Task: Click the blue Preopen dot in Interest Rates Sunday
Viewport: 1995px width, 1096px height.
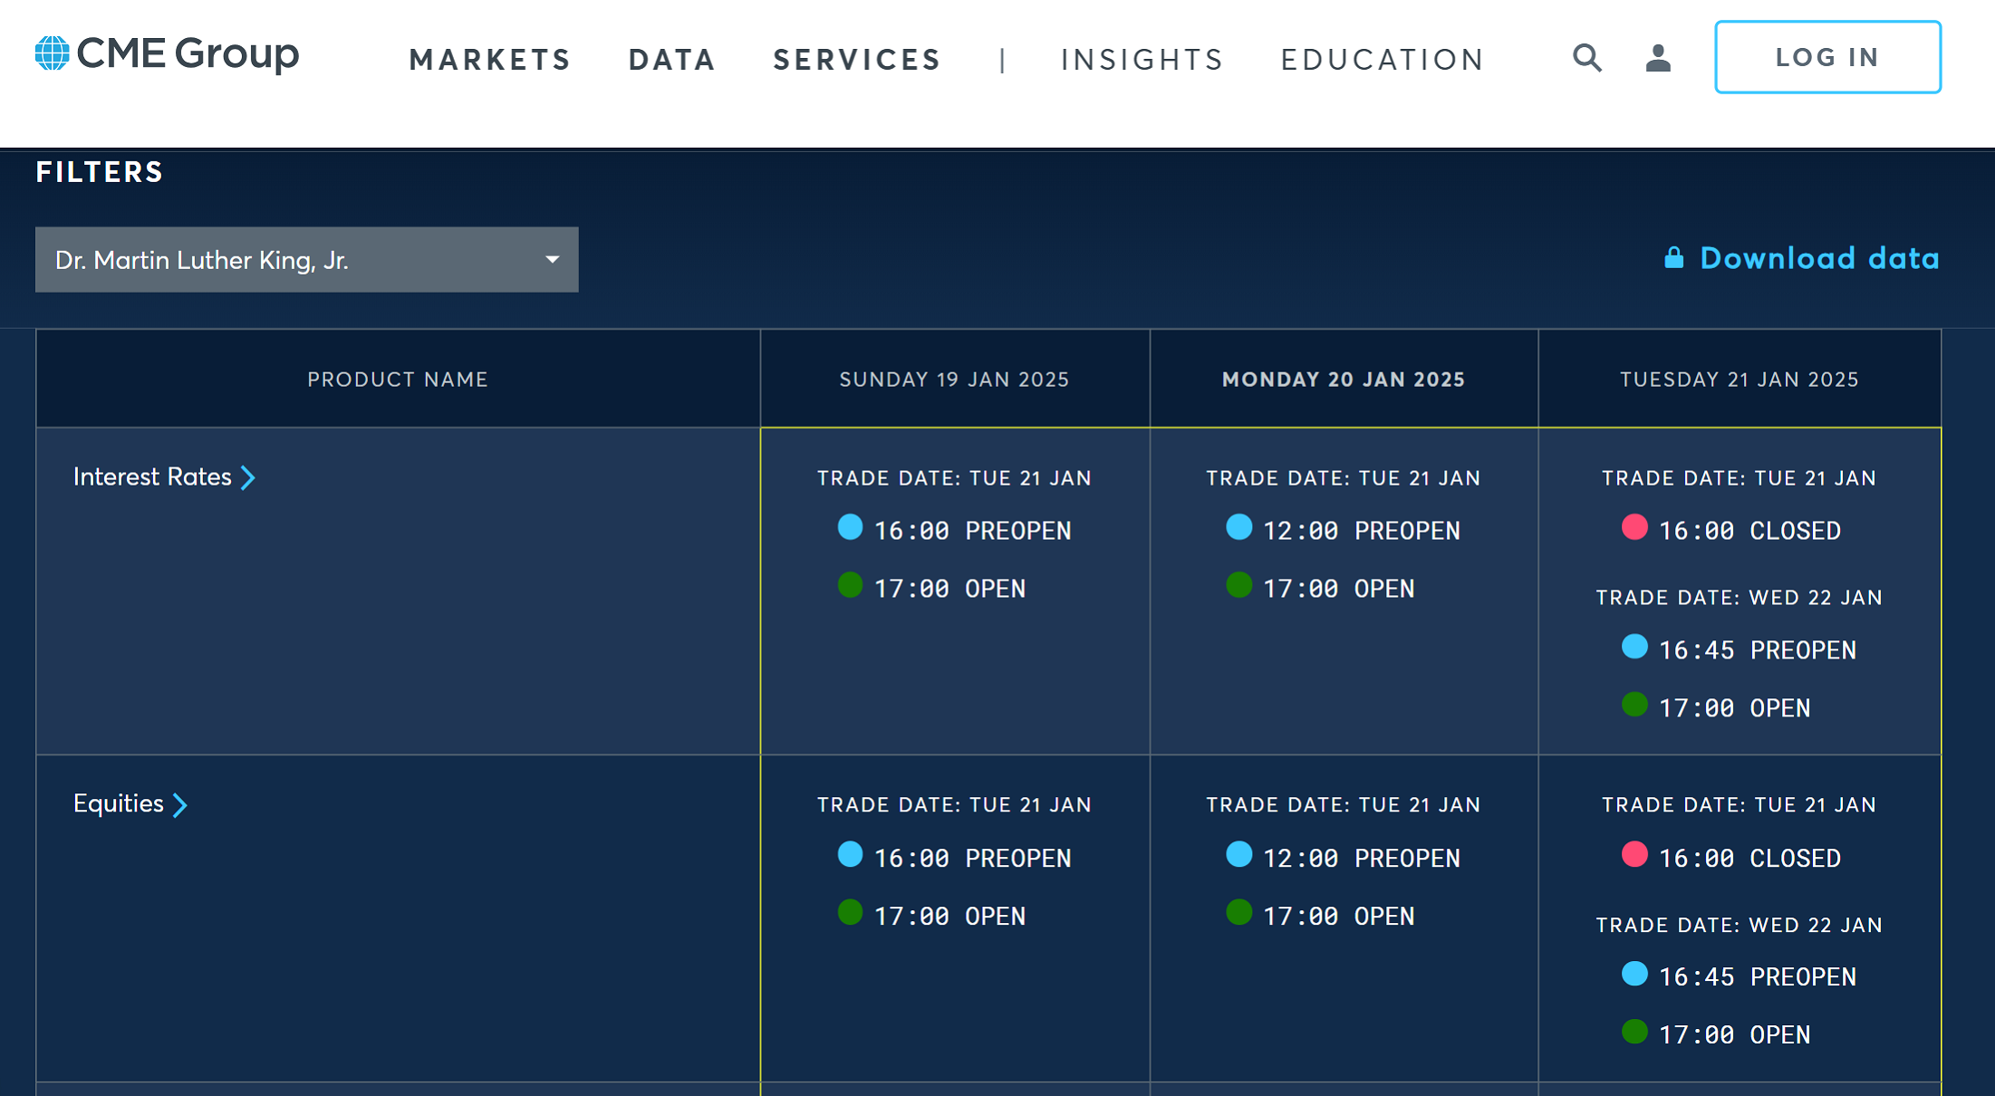Action: pyautogui.click(x=850, y=527)
